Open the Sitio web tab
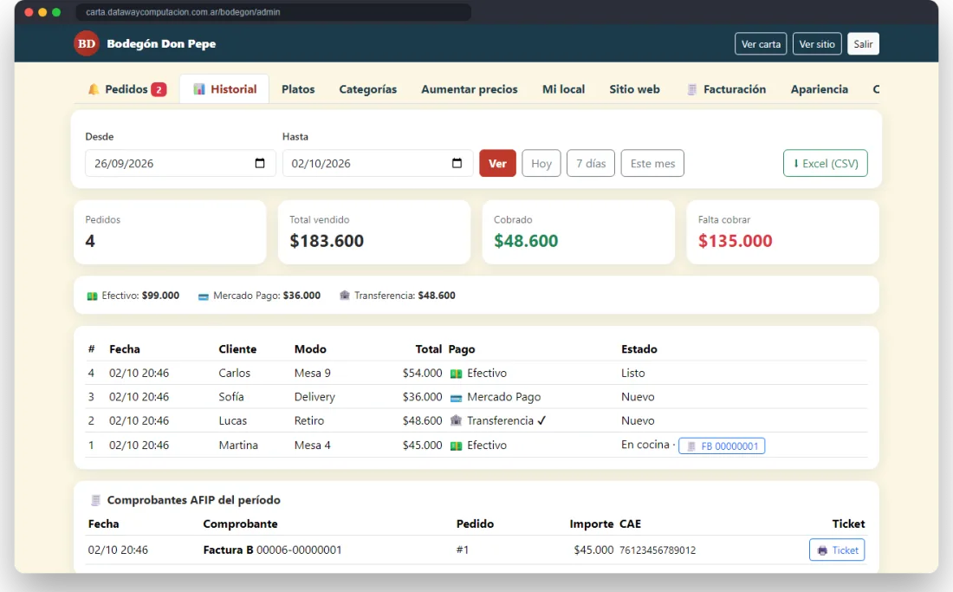953x592 pixels. click(634, 89)
